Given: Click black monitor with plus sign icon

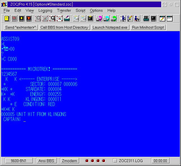Looking at the screenshot, I should 153,18.
